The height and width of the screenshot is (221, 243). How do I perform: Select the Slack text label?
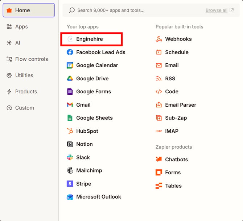(83, 157)
